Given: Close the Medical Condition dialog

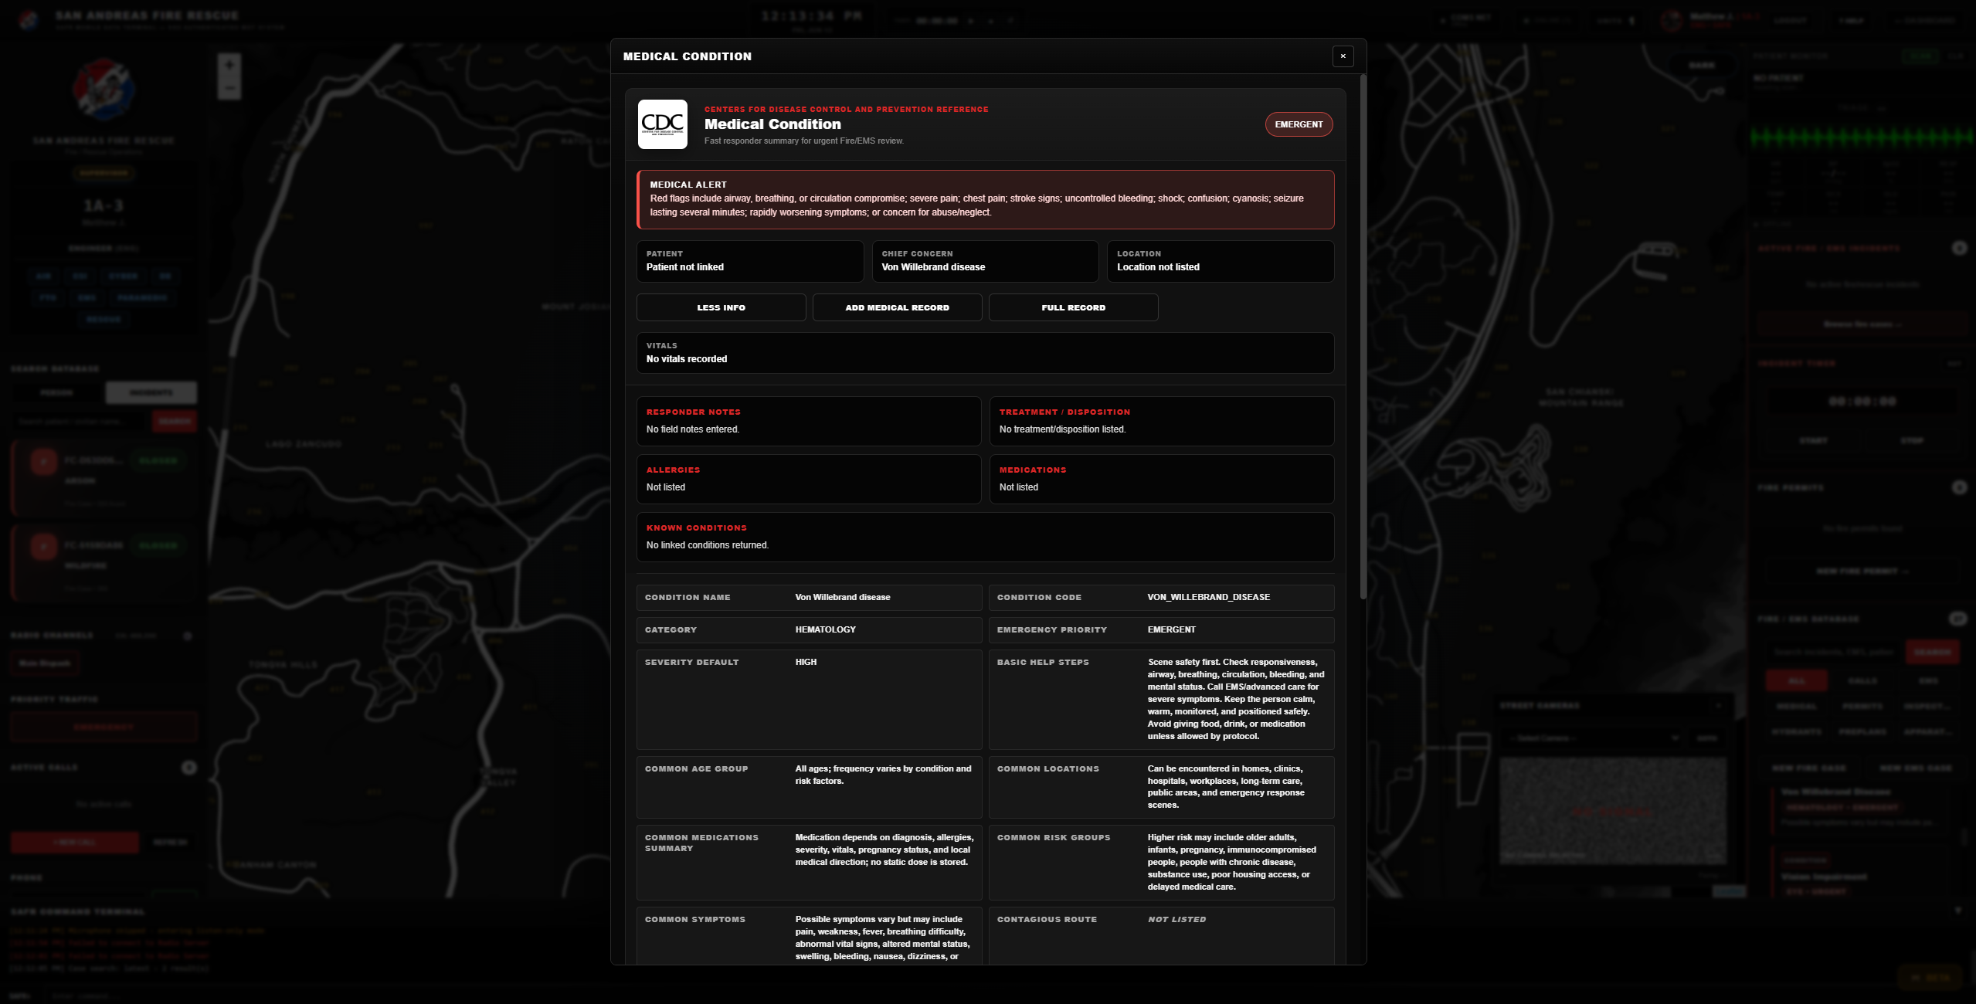Looking at the screenshot, I should [1343, 56].
